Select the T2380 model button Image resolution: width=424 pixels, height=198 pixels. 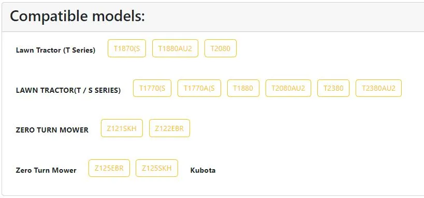[333, 88]
